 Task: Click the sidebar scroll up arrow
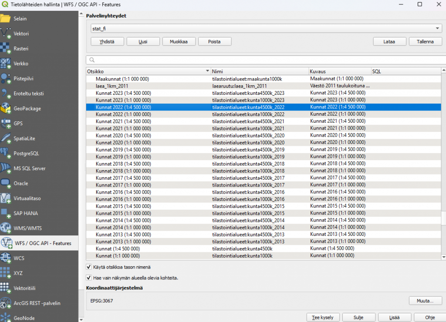coord(81,13)
